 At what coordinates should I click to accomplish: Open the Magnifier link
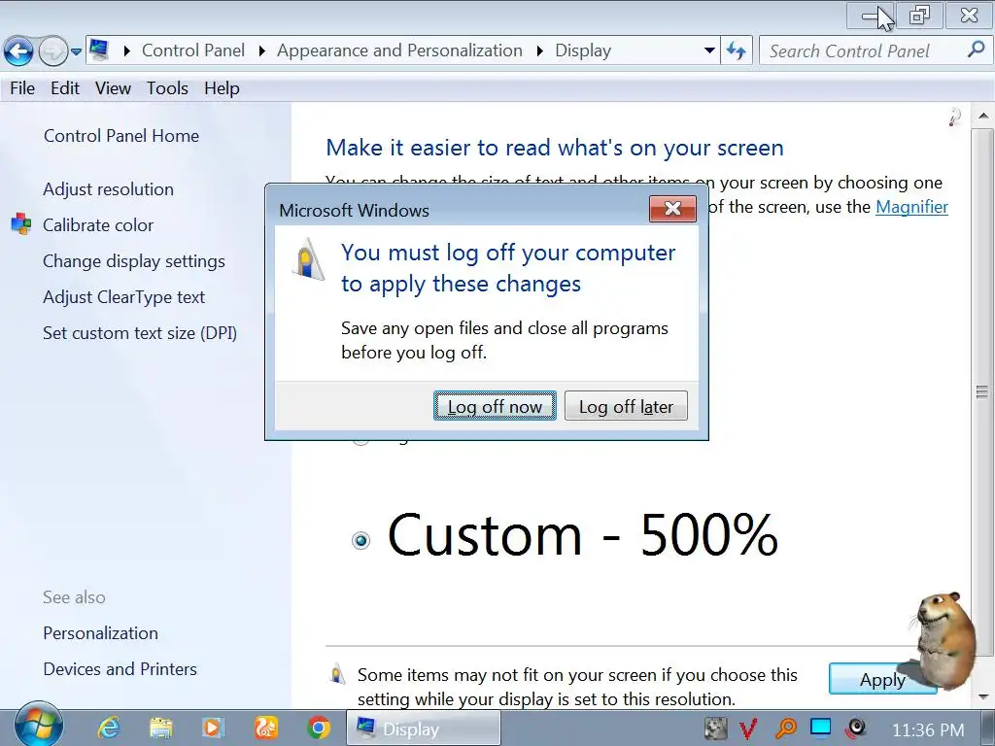[911, 207]
